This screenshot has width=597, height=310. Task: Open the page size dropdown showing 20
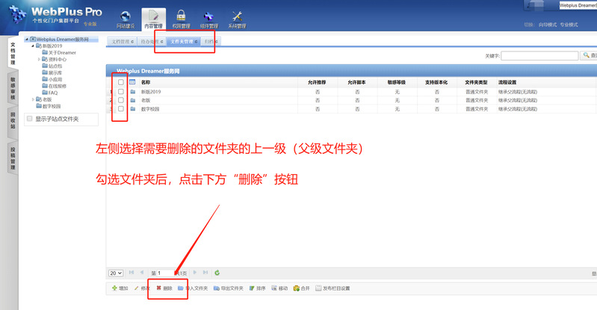point(116,273)
